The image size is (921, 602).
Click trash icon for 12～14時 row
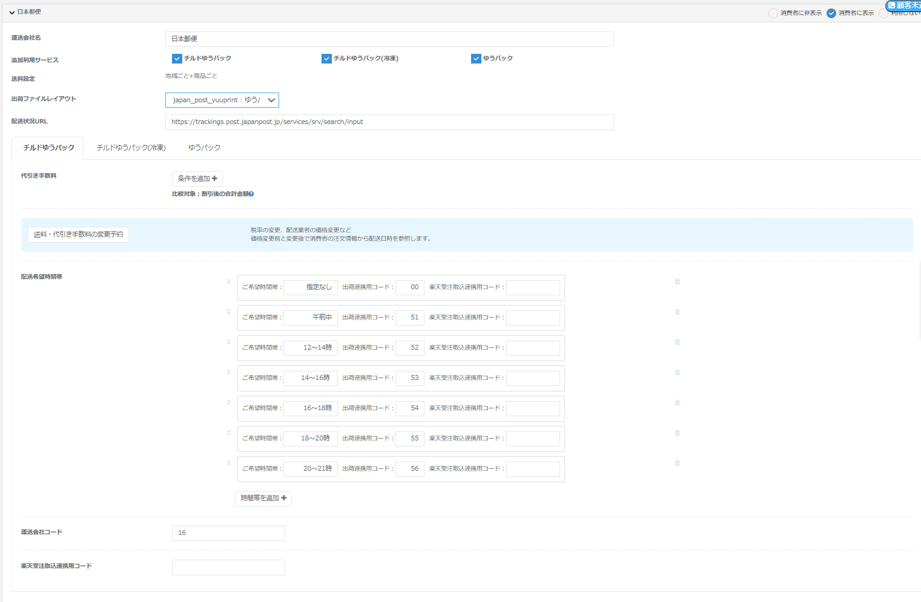(678, 342)
